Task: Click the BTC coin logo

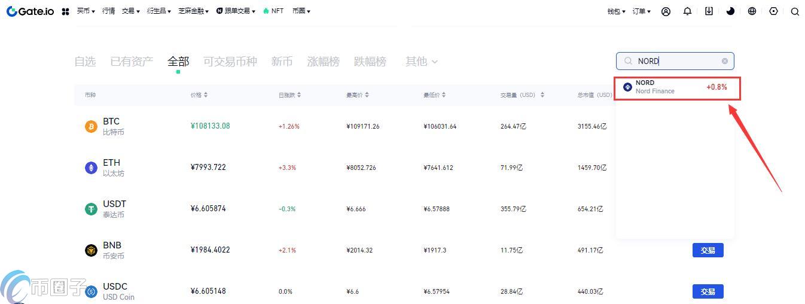Action: (x=91, y=126)
